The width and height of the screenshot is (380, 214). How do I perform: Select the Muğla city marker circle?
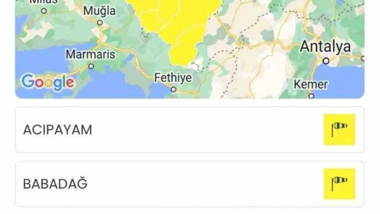(x=100, y=23)
